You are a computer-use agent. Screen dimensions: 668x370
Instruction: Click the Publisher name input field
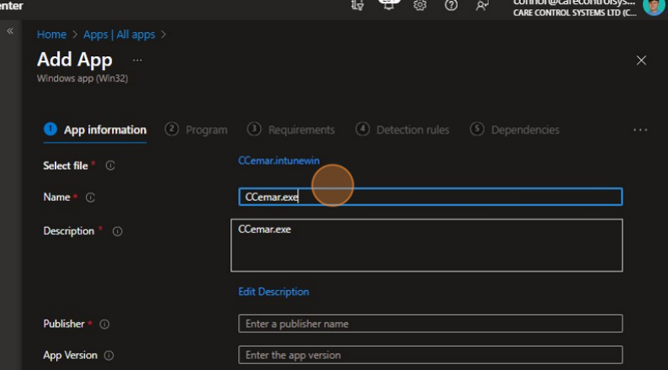(430, 324)
